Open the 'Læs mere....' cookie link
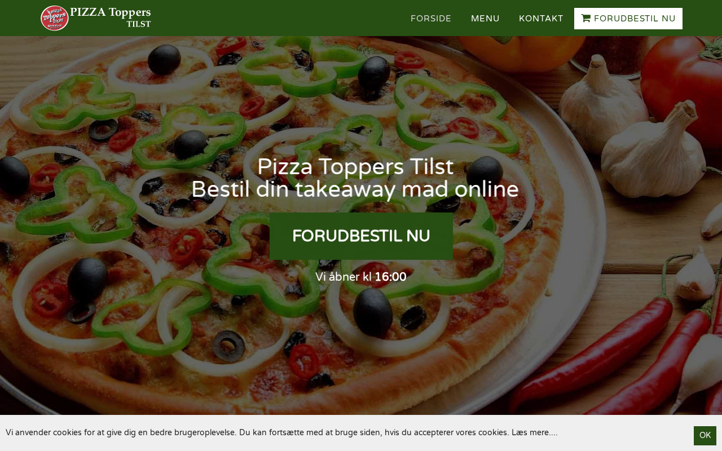This screenshot has height=451, width=722. point(535,432)
